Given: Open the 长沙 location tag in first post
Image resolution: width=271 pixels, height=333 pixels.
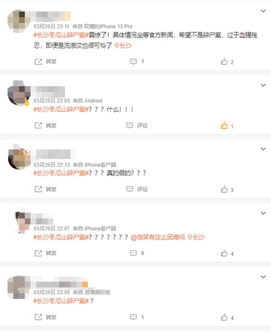Looking at the screenshot, I should (123, 46).
